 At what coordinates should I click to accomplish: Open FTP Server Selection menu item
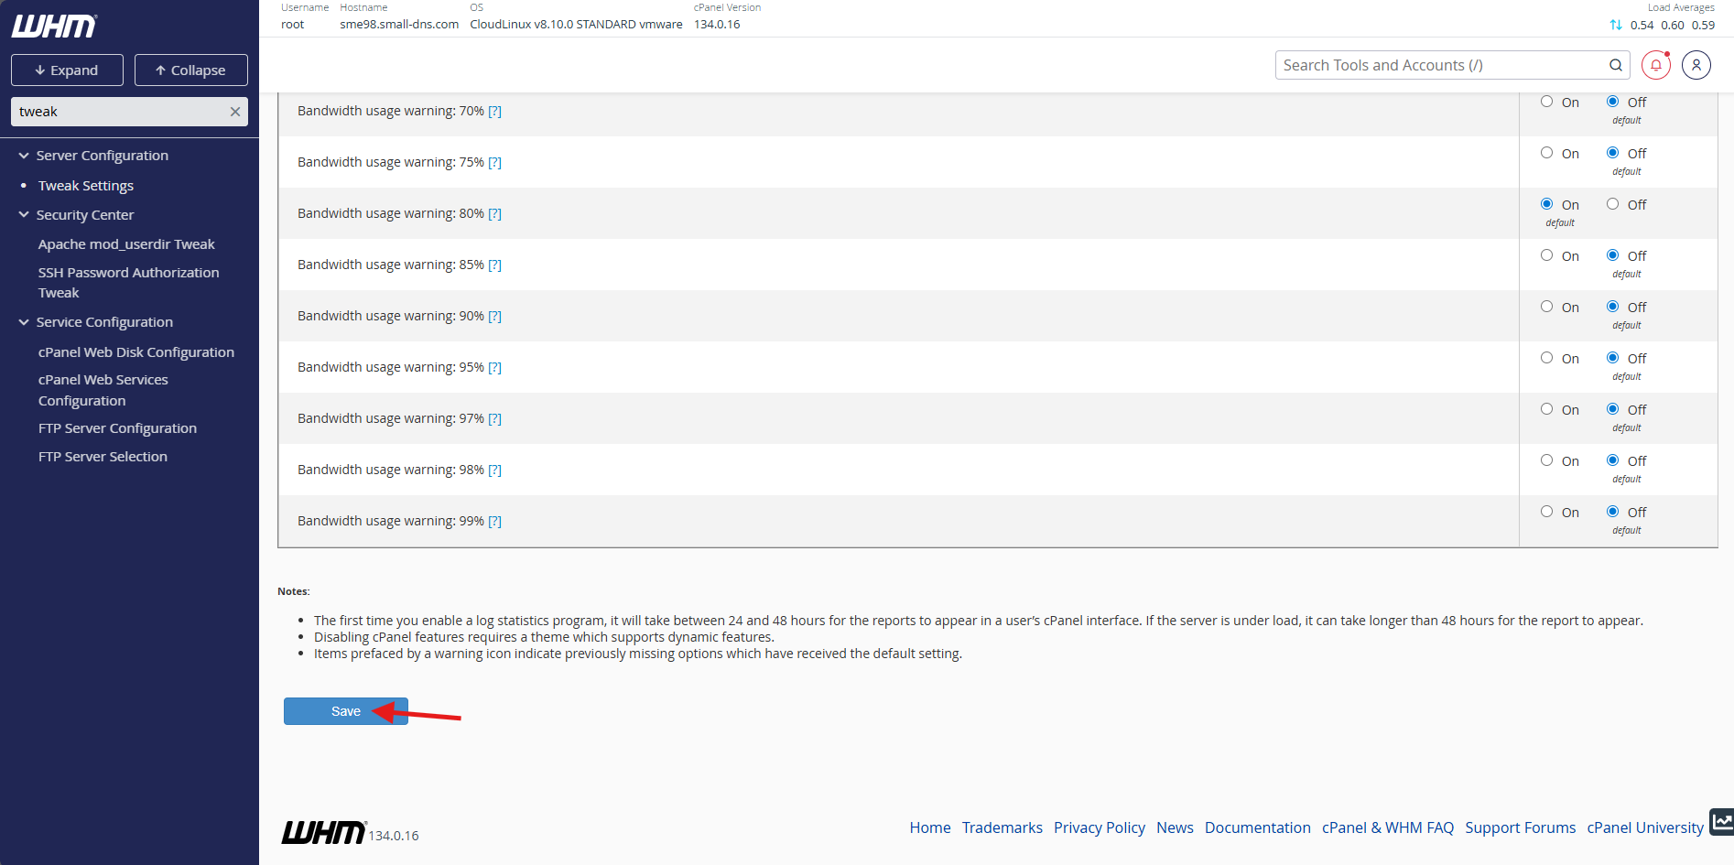[103, 457]
